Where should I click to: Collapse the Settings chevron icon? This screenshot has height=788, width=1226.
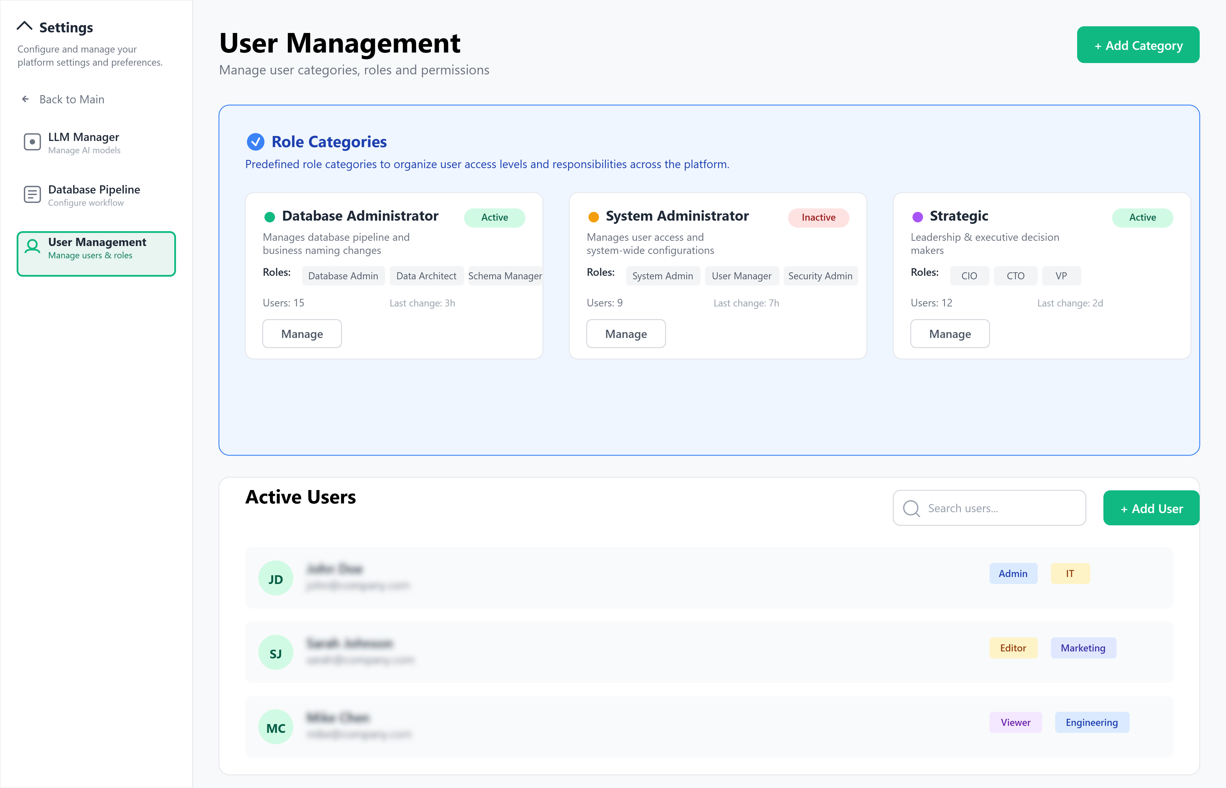click(25, 26)
